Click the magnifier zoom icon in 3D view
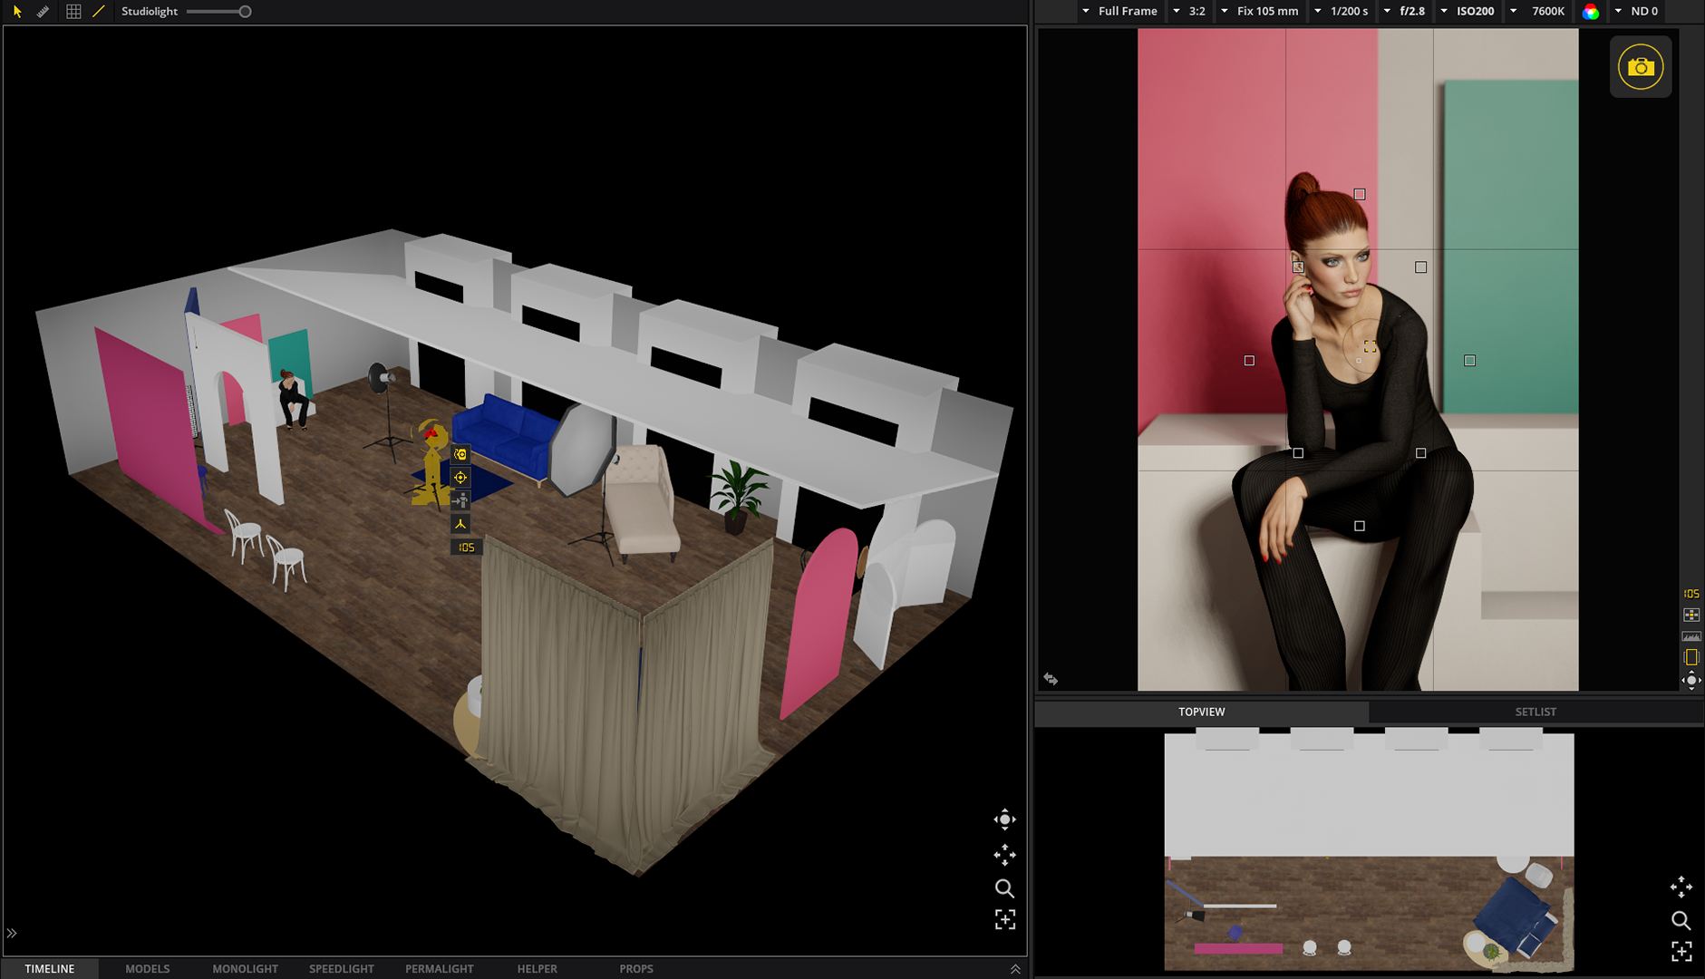 pos(1004,888)
